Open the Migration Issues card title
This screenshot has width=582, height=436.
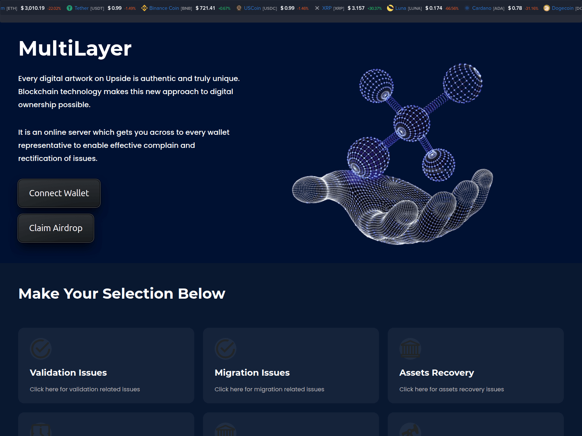pos(252,373)
